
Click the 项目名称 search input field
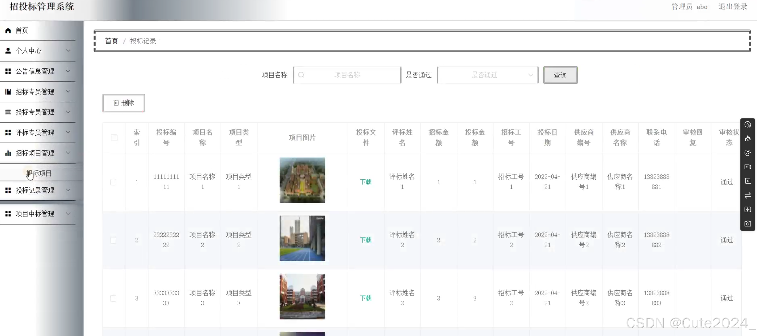point(347,75)
